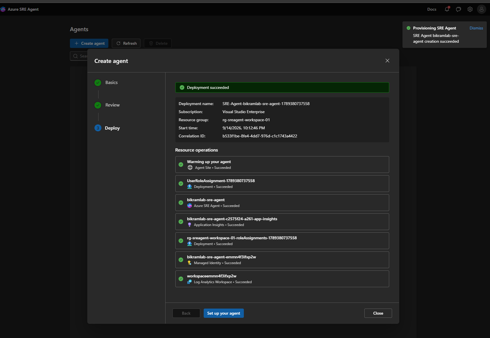Click the bikramlab-sre-agent-emmn4f3ifxp2w row
490x338 pixels.
pyautogui.click(x=282, y=260)
